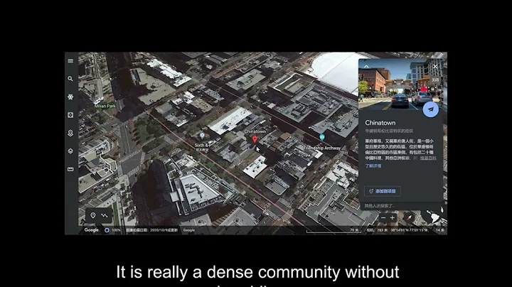
Task: Click the camera altitude 283 米 readout
Action: coord(377,230)
